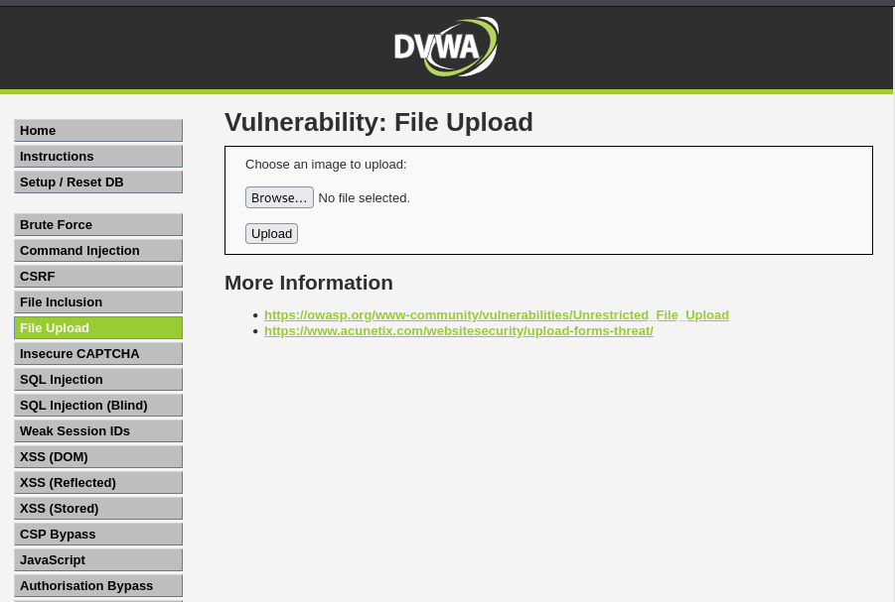Follow the Acunetix upload-forms-threat link
The image size is (895, 602).
point(458,331)
